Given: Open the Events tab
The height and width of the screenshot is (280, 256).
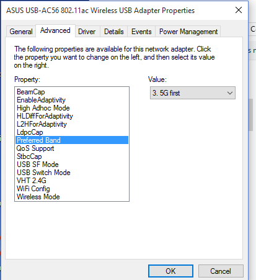Looking at the screenshot, I should [141, 32].
